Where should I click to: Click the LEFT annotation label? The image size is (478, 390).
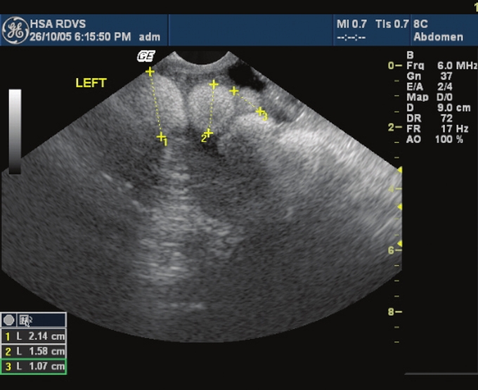tap(91, 83)
